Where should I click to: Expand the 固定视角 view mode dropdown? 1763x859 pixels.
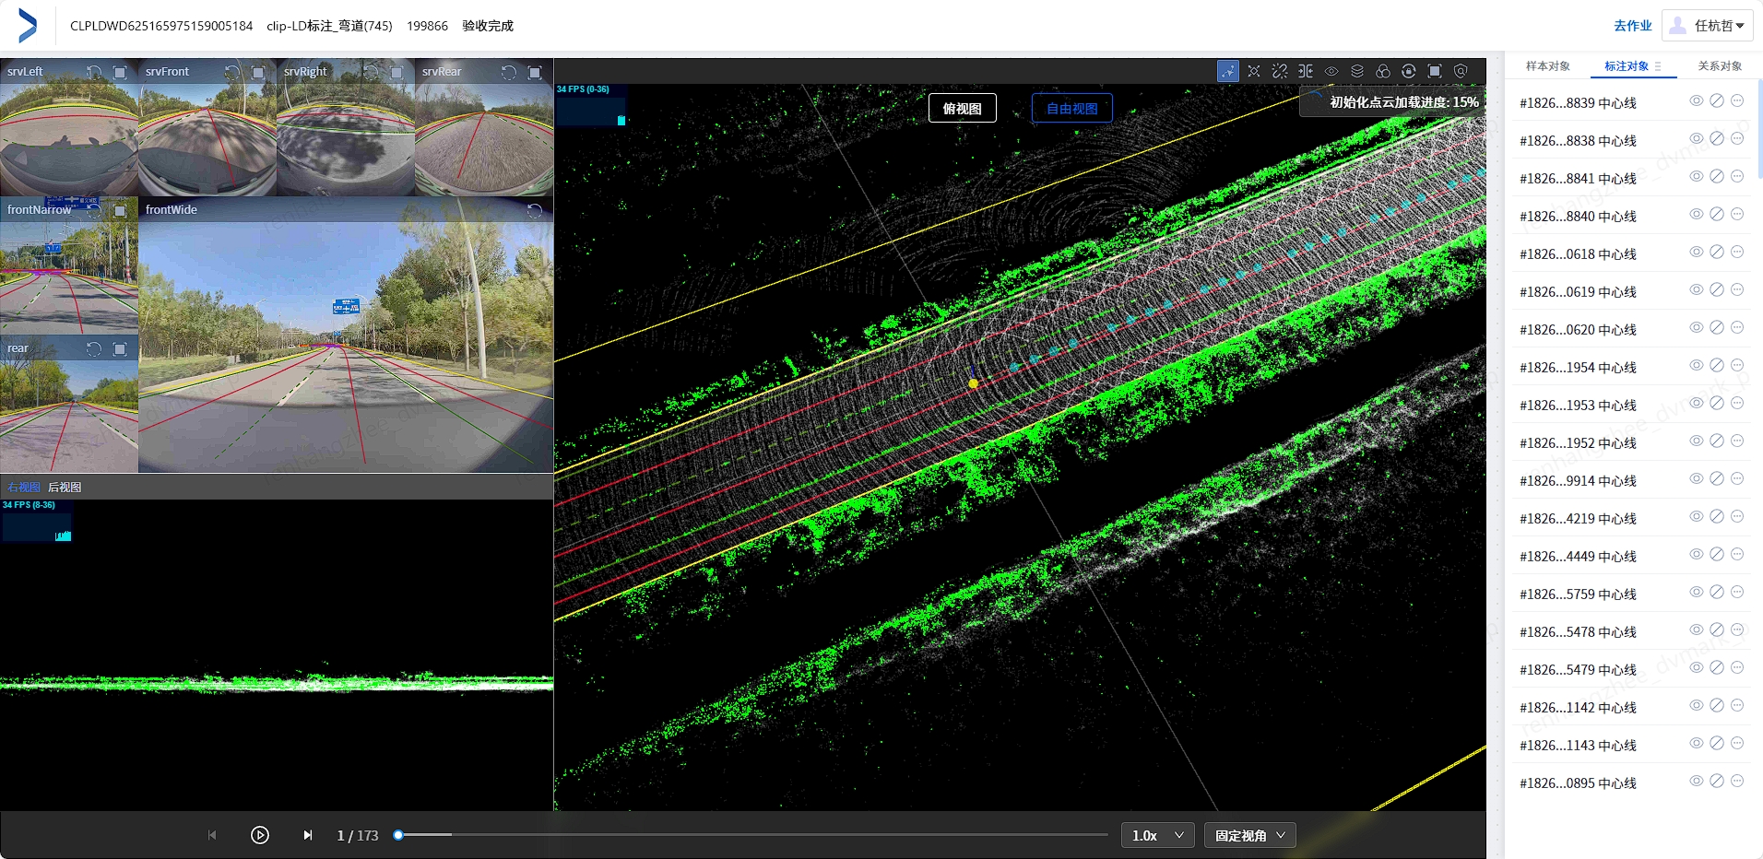click(x=1249, y=835)
